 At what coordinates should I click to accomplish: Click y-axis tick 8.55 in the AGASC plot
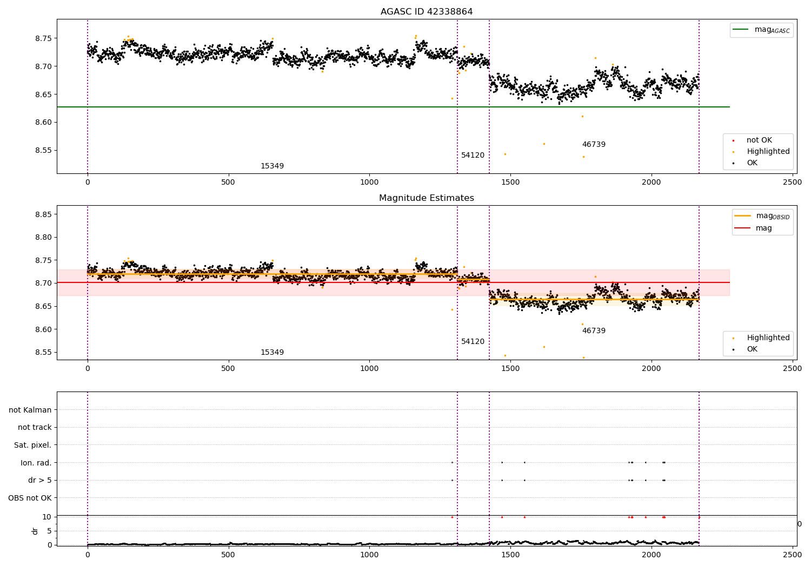(44, 151)
